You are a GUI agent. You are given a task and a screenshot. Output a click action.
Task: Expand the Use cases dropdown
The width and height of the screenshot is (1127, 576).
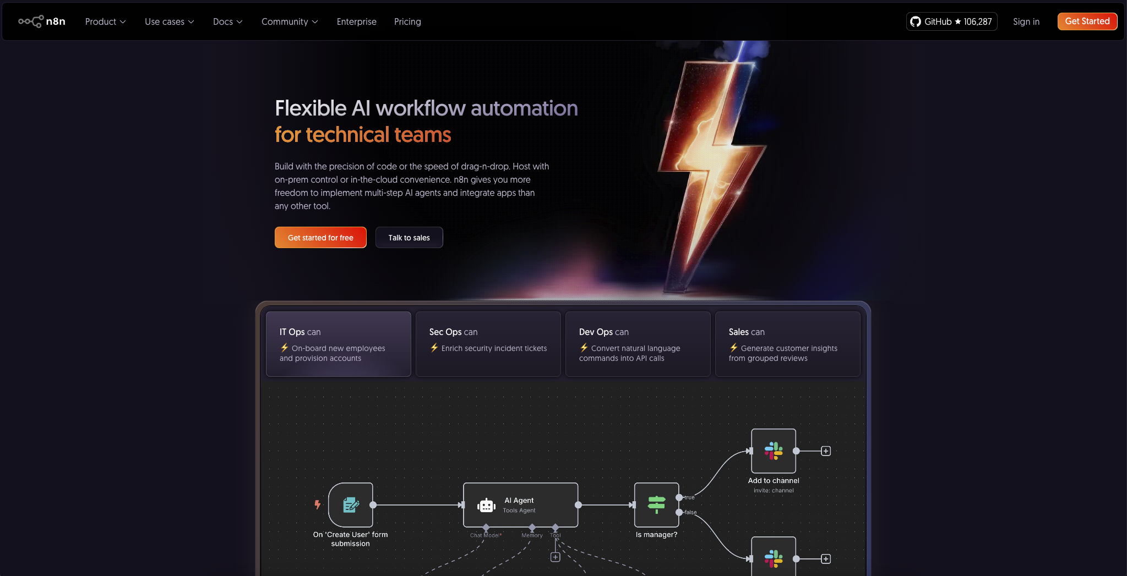click(x=169, y=21)
